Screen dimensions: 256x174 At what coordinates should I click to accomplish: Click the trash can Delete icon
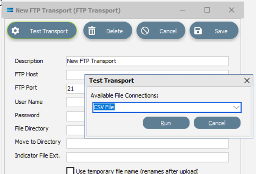(92, 31)
